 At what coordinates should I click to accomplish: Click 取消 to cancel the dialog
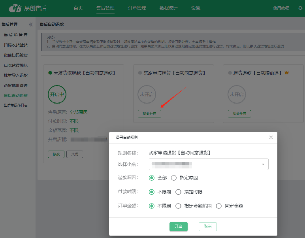207,227
